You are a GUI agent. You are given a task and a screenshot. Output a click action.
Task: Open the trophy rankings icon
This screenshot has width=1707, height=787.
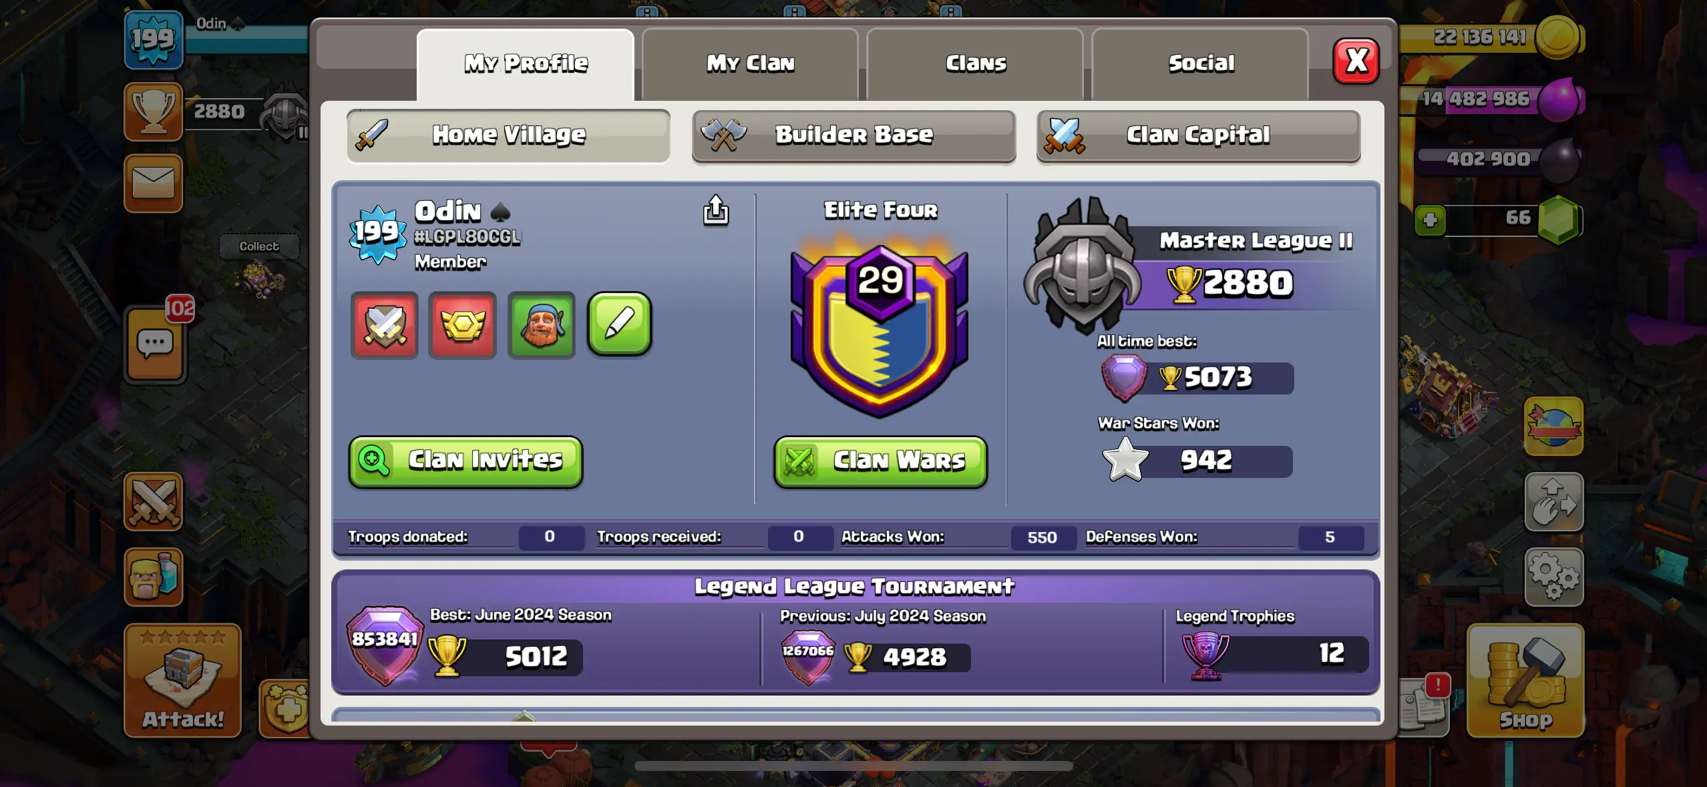coord(154,111)
